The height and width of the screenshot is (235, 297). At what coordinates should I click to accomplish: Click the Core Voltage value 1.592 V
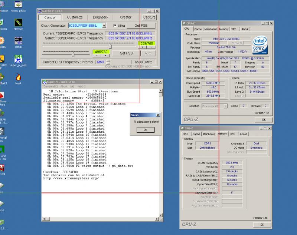coord(243,52)
